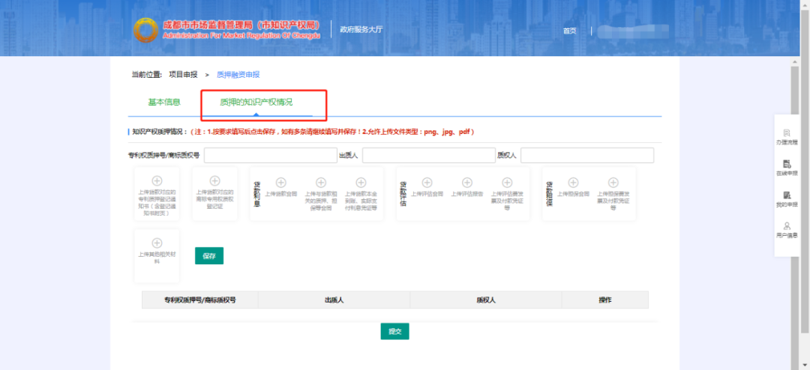Click plus icon above 上传评估合同

[427, 183]
